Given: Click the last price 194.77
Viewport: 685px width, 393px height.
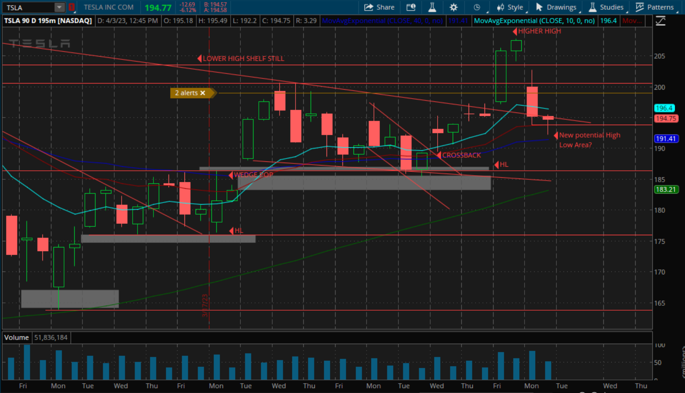Looking at the screenshot, I should point(158,8).
